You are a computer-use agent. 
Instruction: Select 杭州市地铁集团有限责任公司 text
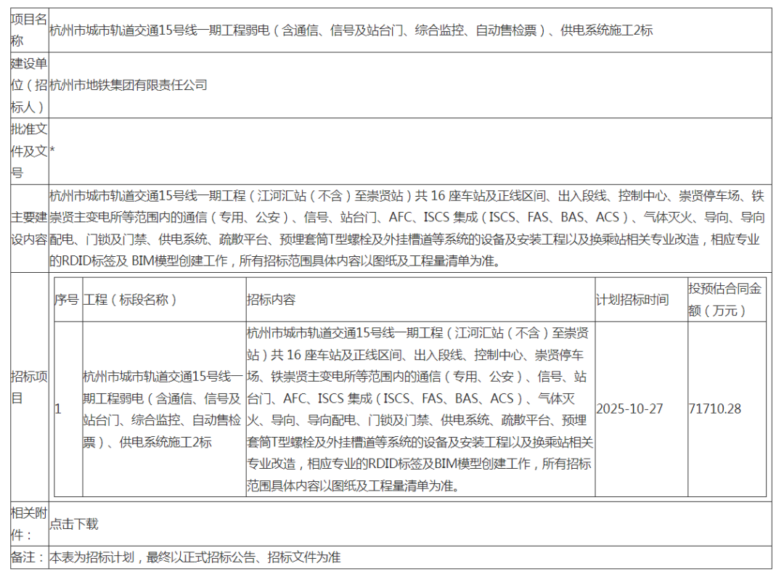pos(128,85)
